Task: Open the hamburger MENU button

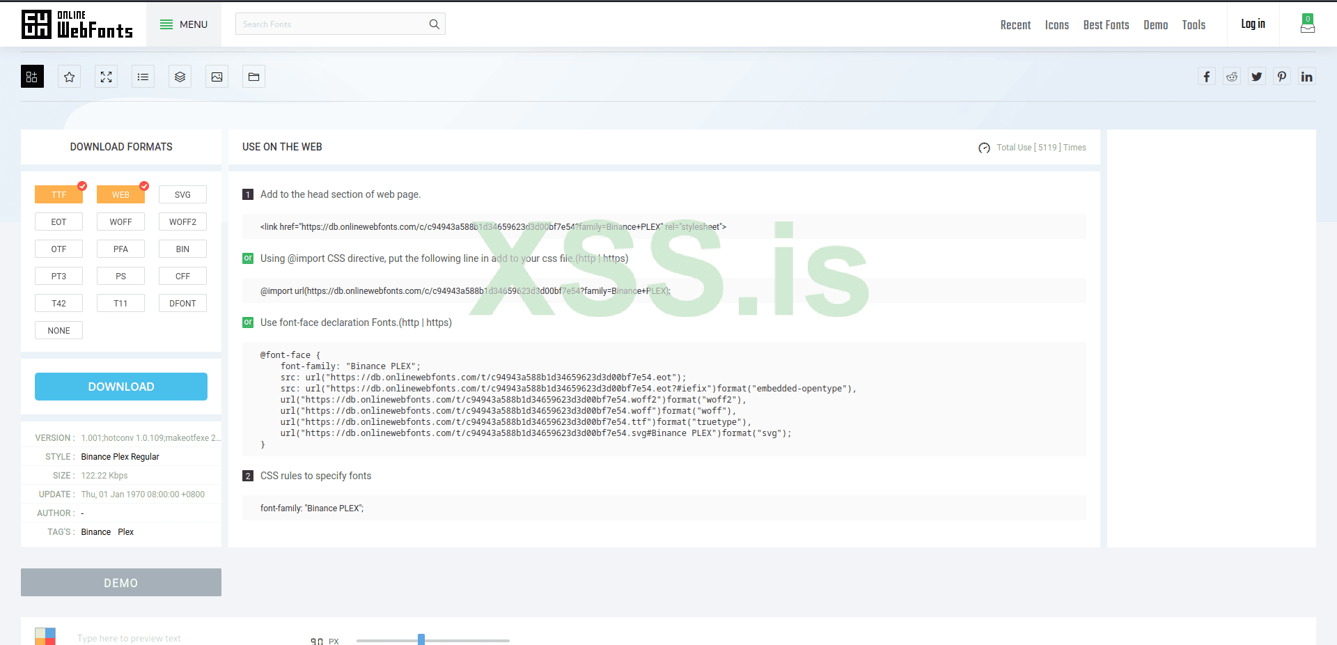Action: [x=184, y=24]
